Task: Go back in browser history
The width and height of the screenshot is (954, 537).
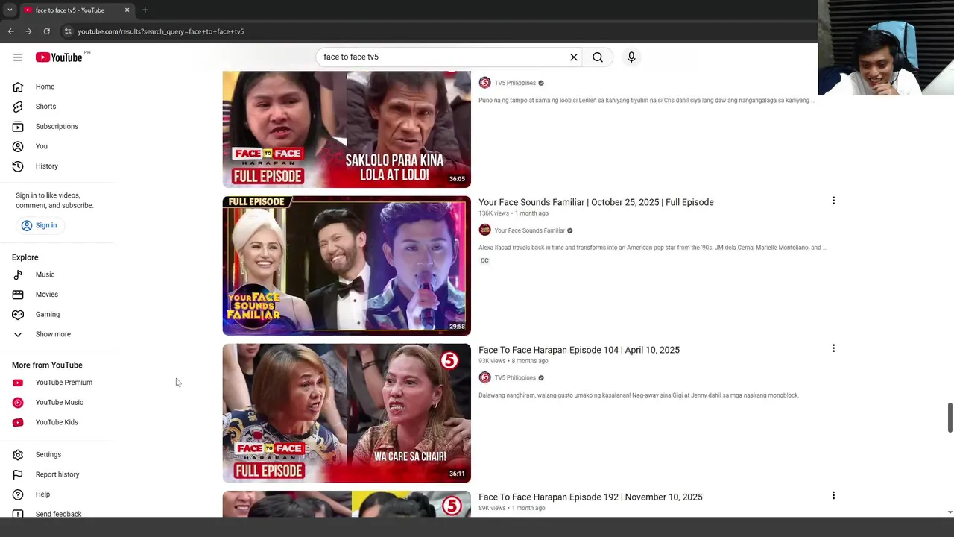Action: click(x=10, y=31)
